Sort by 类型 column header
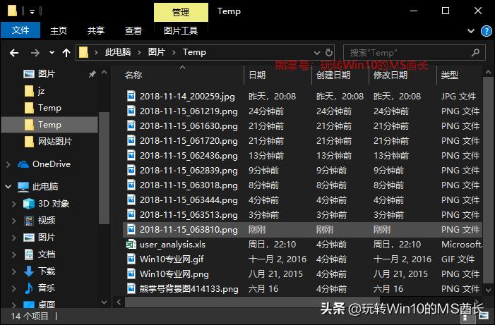Viewport: 495px width, 325px height. (x=450, y=75)
